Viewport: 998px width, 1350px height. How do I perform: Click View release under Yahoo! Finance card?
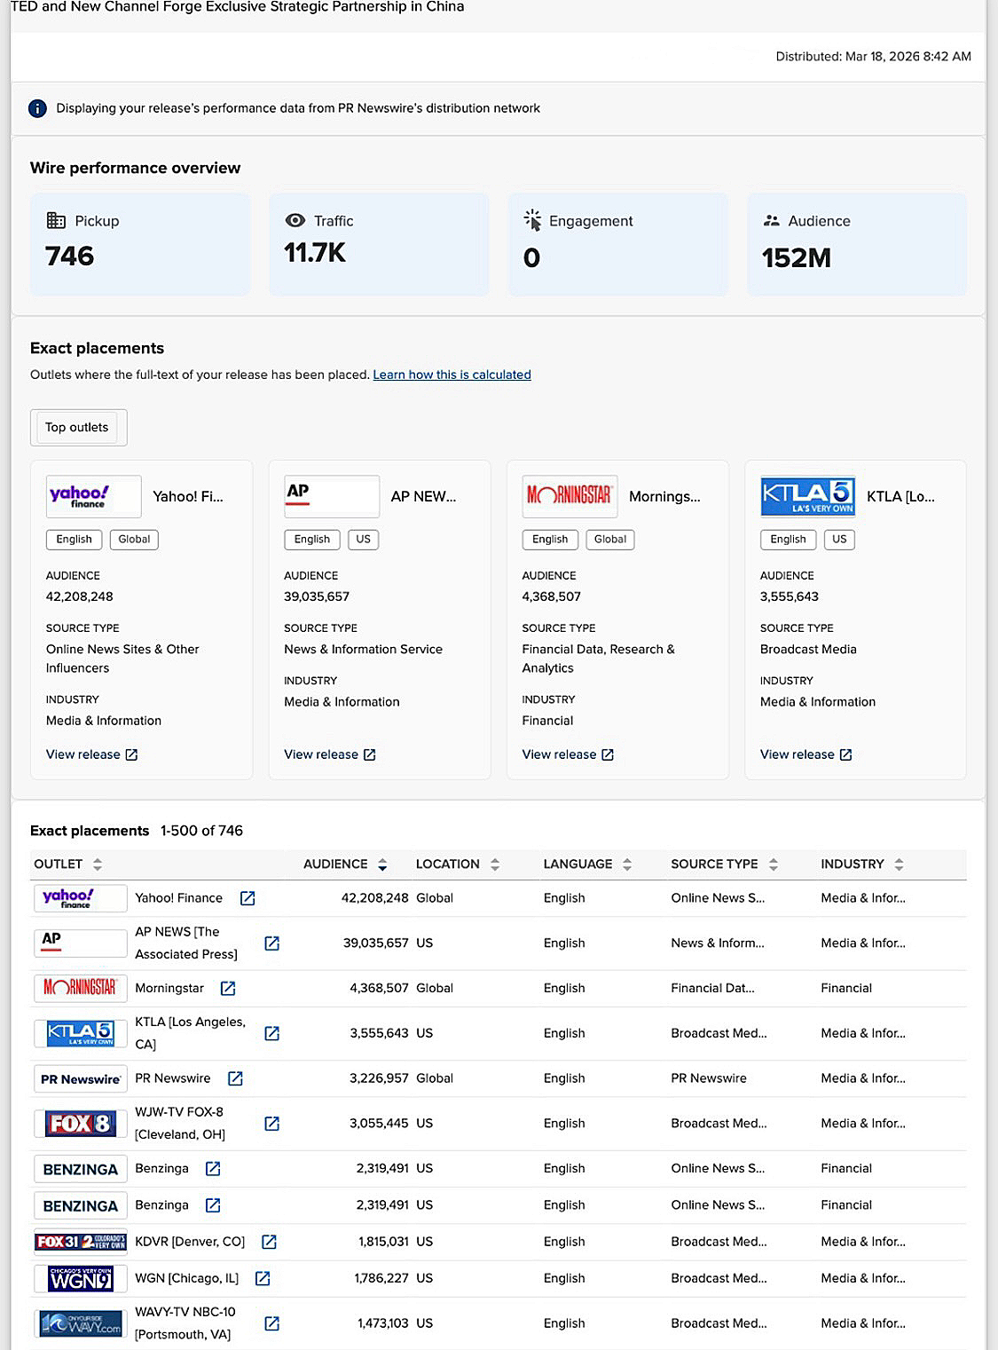[x=91, y=754]
